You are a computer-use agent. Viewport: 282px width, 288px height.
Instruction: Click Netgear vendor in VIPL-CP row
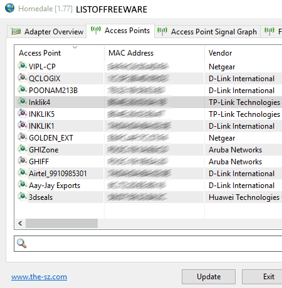click(x=222, y=67)
